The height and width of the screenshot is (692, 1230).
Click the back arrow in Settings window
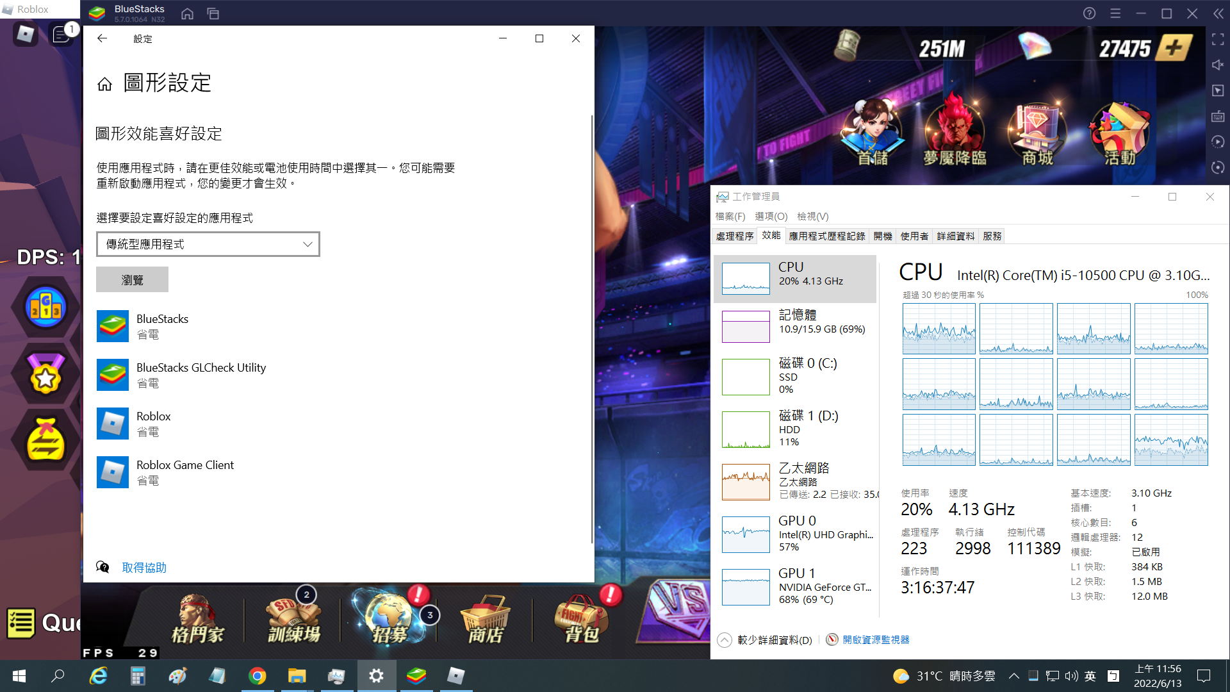[102, 38]
